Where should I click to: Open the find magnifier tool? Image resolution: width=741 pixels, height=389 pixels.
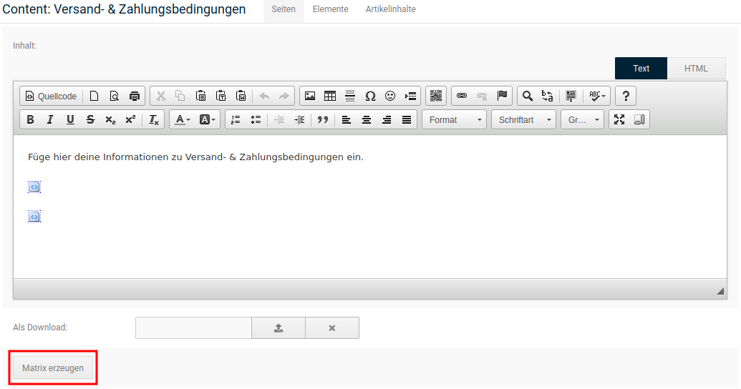tap(528, 97)
